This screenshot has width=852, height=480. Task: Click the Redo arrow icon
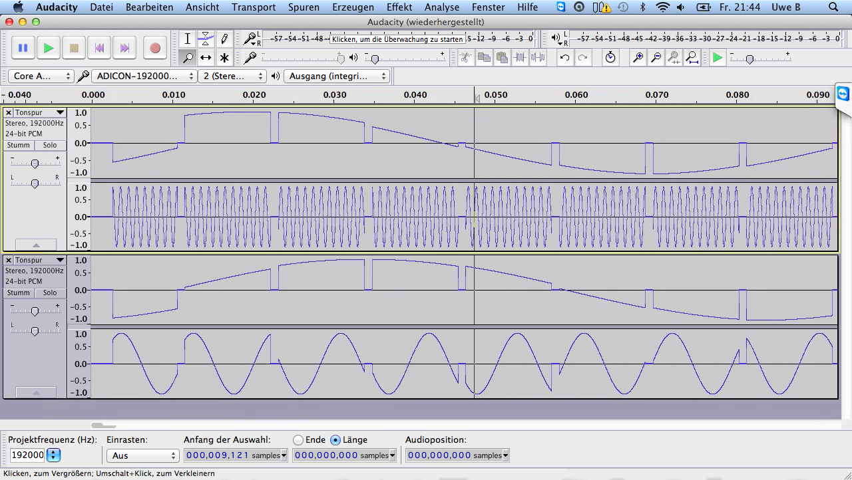[582, 57]
